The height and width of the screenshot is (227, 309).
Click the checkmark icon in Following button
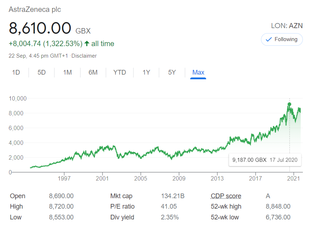point(269,40)
